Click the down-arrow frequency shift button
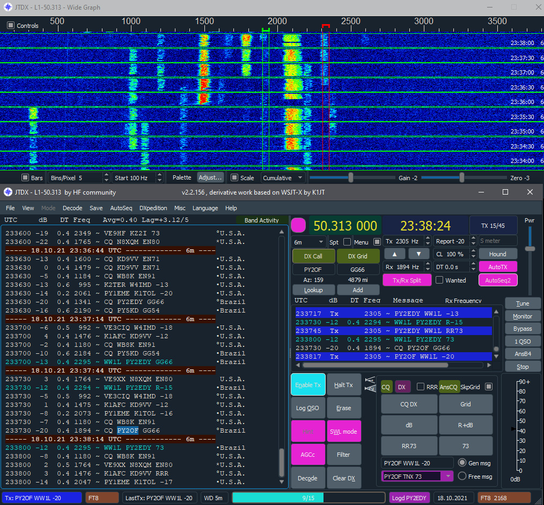544x505 pixels. coord(419,254)
